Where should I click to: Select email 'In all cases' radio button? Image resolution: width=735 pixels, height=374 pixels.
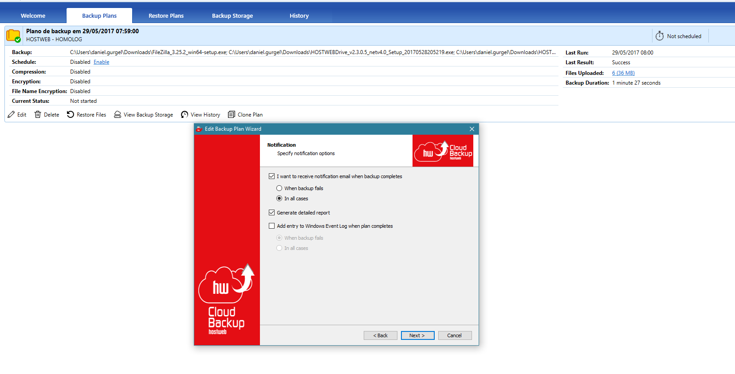(279, 199)
